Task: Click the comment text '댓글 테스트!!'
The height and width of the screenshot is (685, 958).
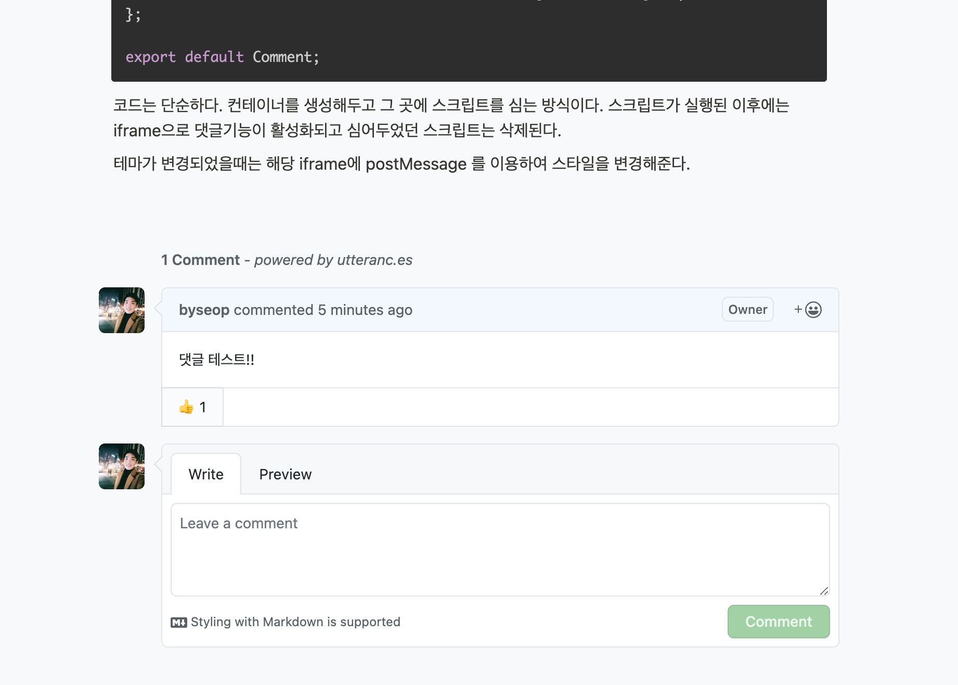Action: [x=216, y=360]
